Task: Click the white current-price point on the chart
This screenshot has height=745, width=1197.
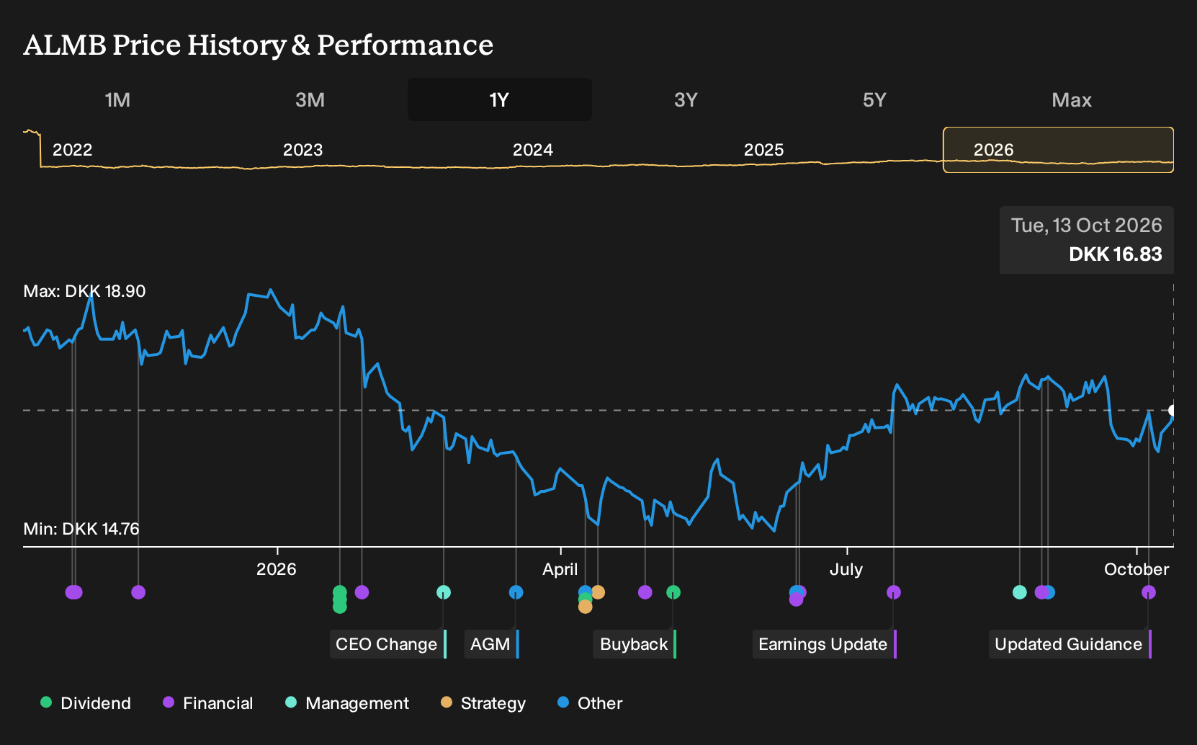Action: click(1173, 410)
